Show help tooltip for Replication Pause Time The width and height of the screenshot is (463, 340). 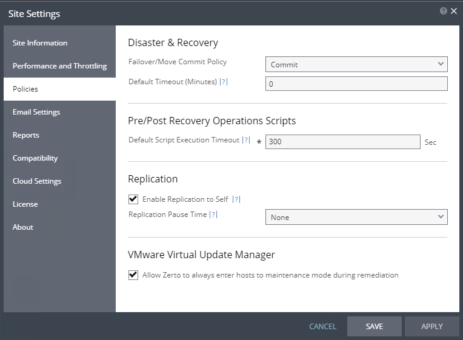click(213, 215)
